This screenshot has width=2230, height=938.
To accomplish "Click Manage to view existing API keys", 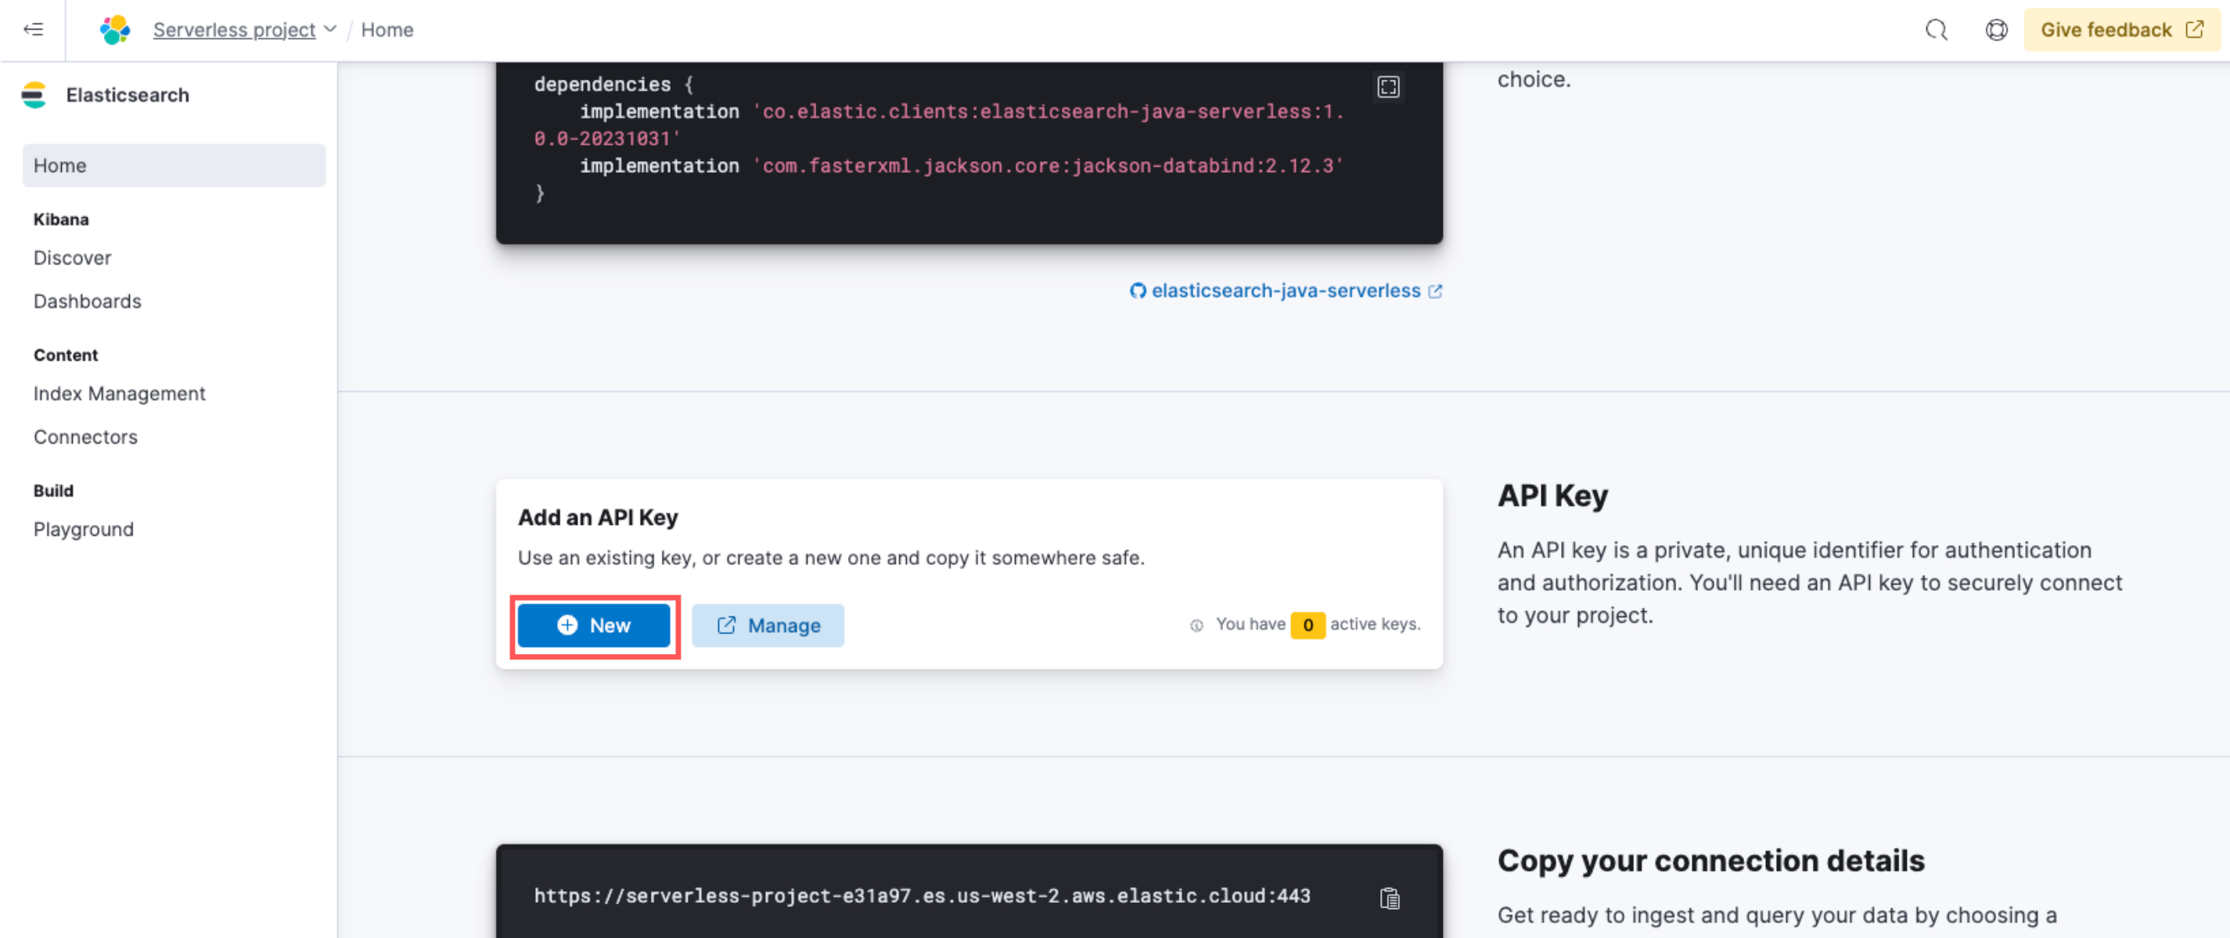I will coord(768,625).
